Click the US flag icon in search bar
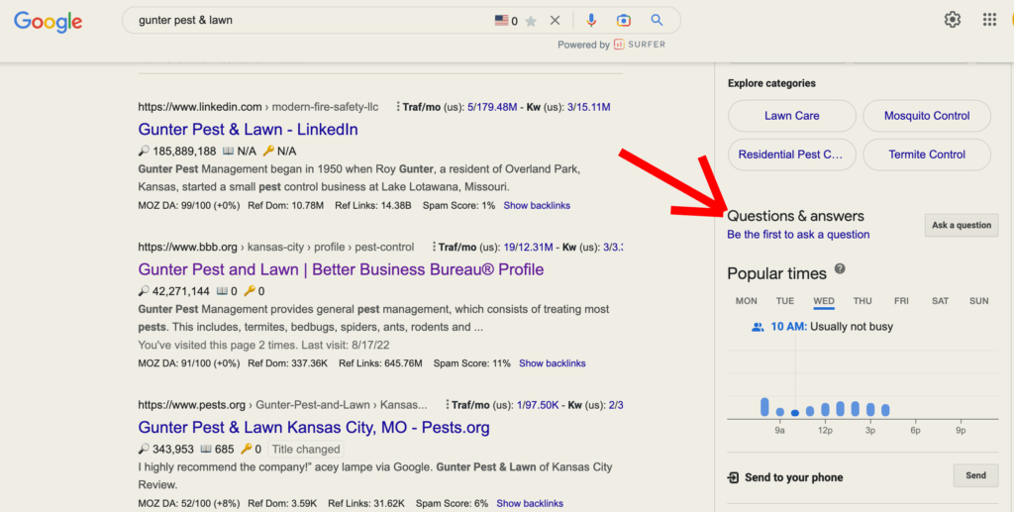 (x=501, y=21)
